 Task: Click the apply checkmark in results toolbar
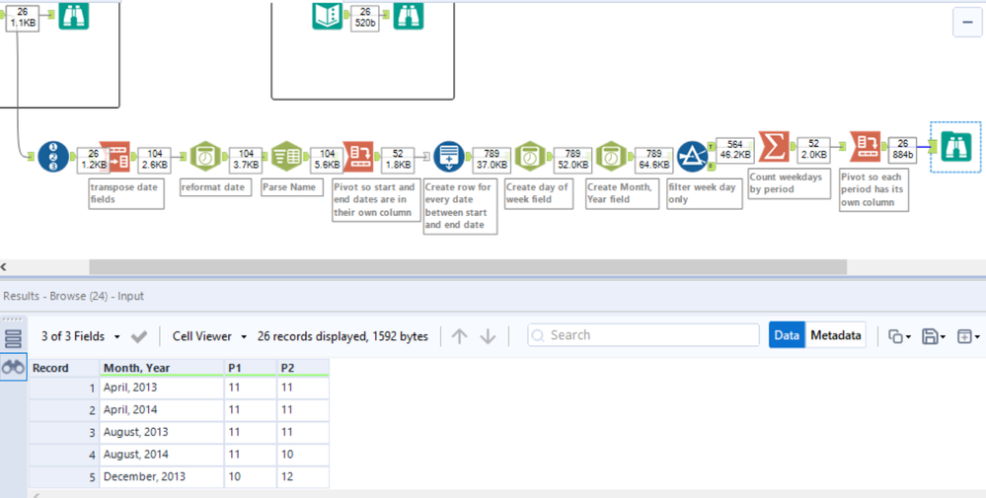click(x=139, y=337)
